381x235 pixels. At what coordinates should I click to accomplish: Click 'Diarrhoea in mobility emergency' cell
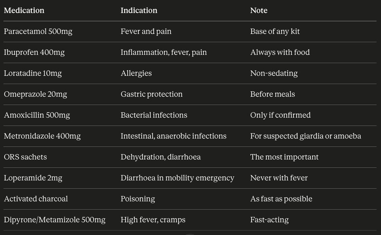point(177,178)
